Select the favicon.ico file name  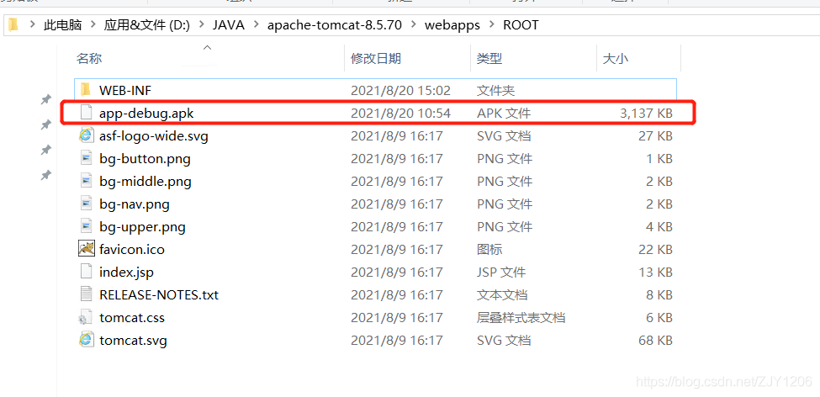click(x=132, y=250)
